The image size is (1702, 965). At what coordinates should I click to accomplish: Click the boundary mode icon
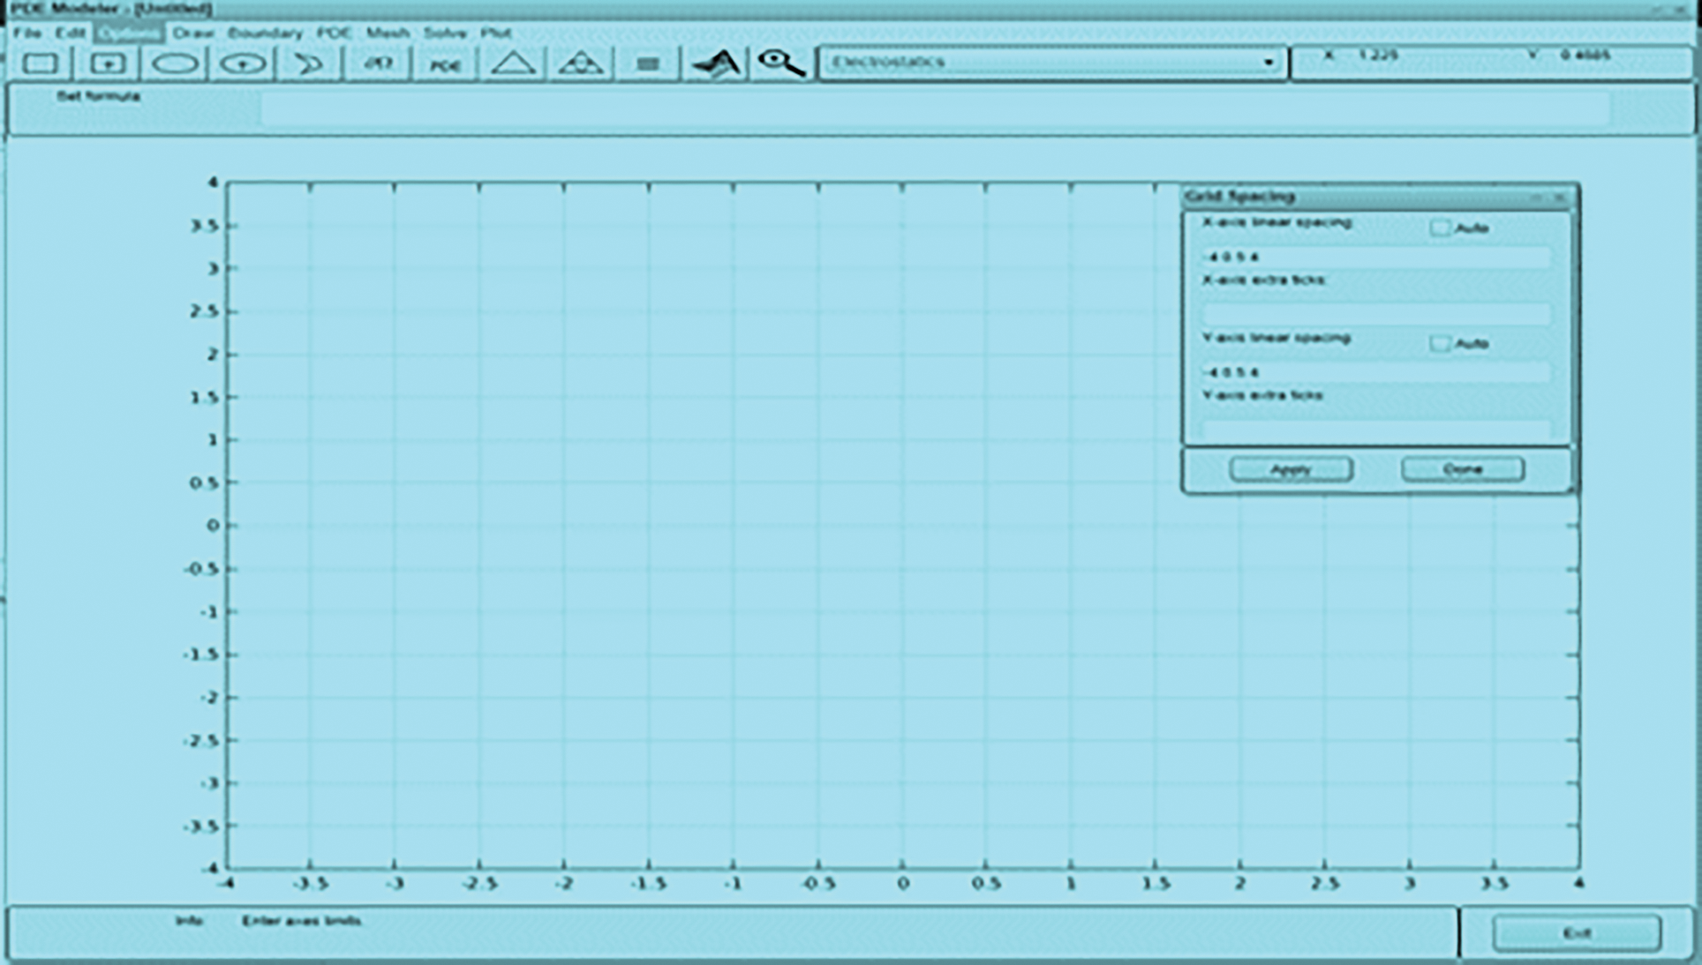[378, 64]
